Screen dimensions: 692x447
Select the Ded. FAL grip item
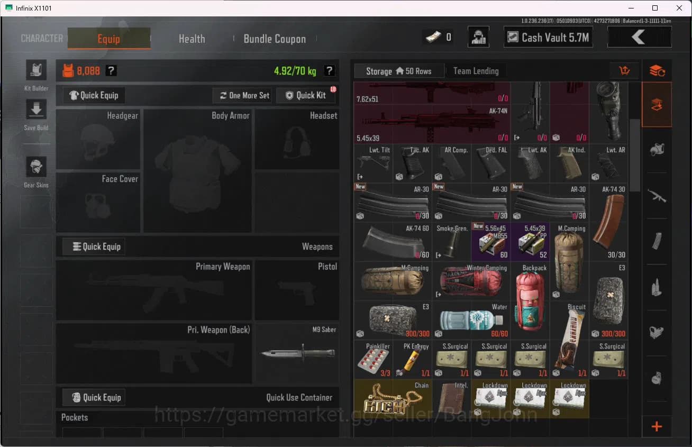pos(491,163)
